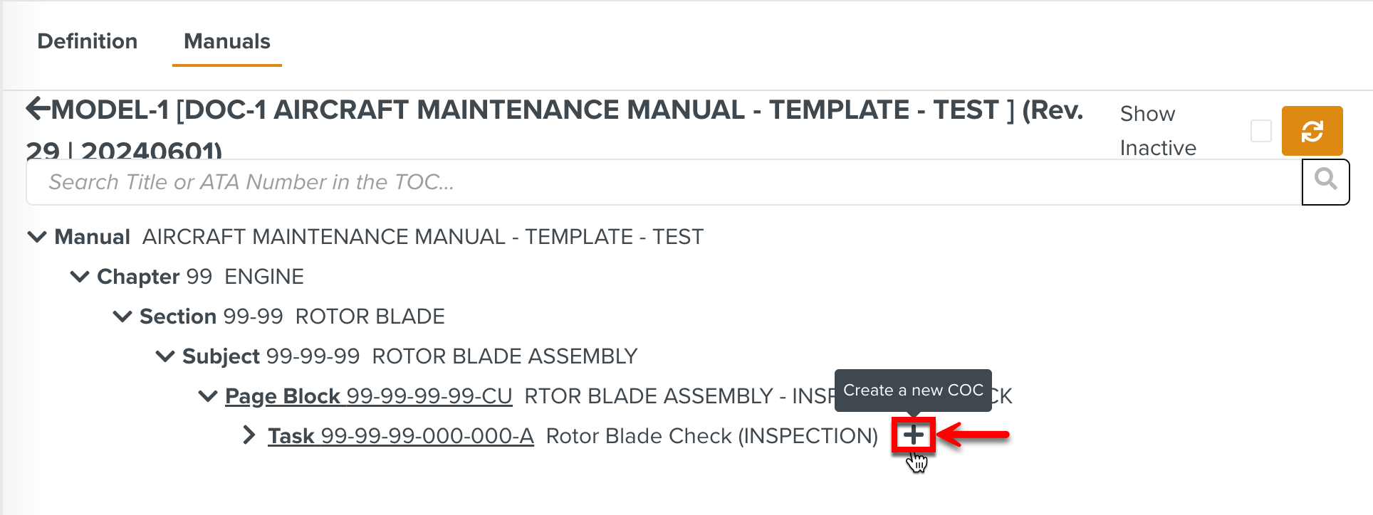Open the TOC search using the search icon
Viewport: 1373px width, 515px height.
pyautogui.click(x=1325, y=180)
